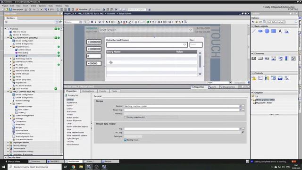302x170 pixels.
Task: Click the Recipe tag input field
Action: tap(181, 110)
